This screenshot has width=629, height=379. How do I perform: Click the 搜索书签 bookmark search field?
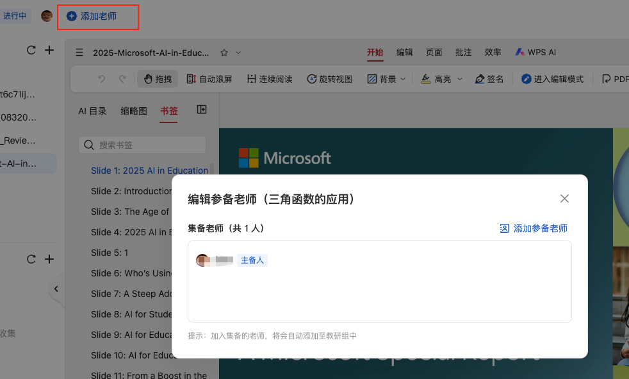pos(142,145)
